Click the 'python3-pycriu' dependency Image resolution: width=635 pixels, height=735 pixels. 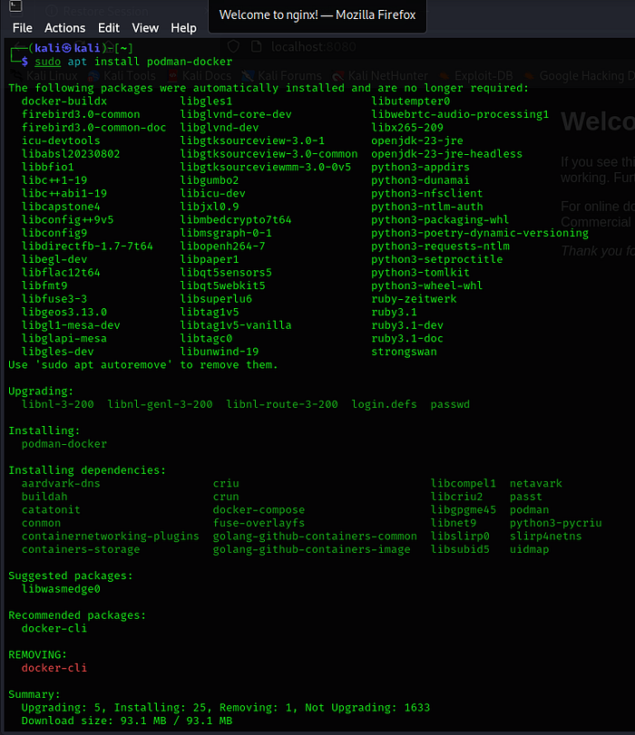(x=556, y=523)
